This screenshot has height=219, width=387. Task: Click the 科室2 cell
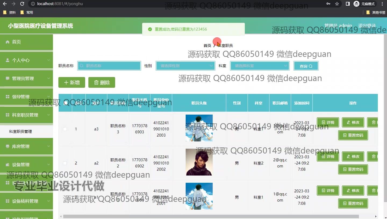(x=259, y=163)
